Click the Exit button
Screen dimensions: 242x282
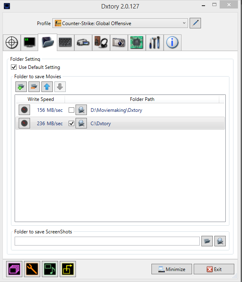[214, 269]
